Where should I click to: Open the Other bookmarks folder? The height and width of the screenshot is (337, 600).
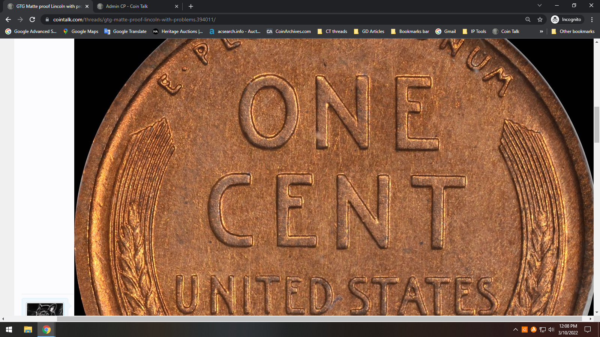click(x=573, y=31)
